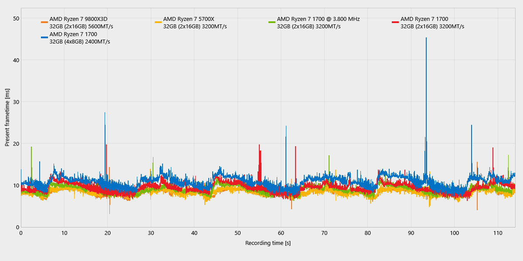Click the 80 tick on the recording time axis
The image size is (523, 261).
pos(367,233)
